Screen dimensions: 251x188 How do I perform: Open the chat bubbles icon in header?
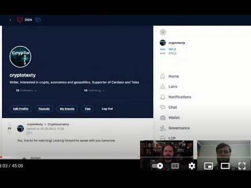pos(38,20)
